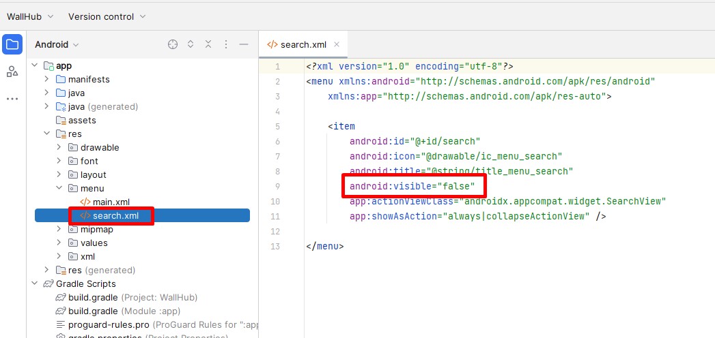
Task: Select the drawable folder label
Action: [x=100, y=147]
